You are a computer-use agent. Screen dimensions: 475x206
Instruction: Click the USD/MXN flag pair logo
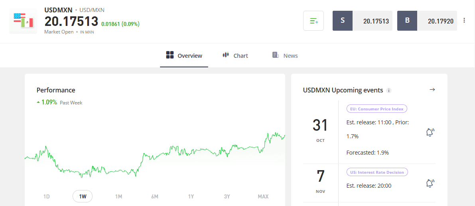click(23, 21)
